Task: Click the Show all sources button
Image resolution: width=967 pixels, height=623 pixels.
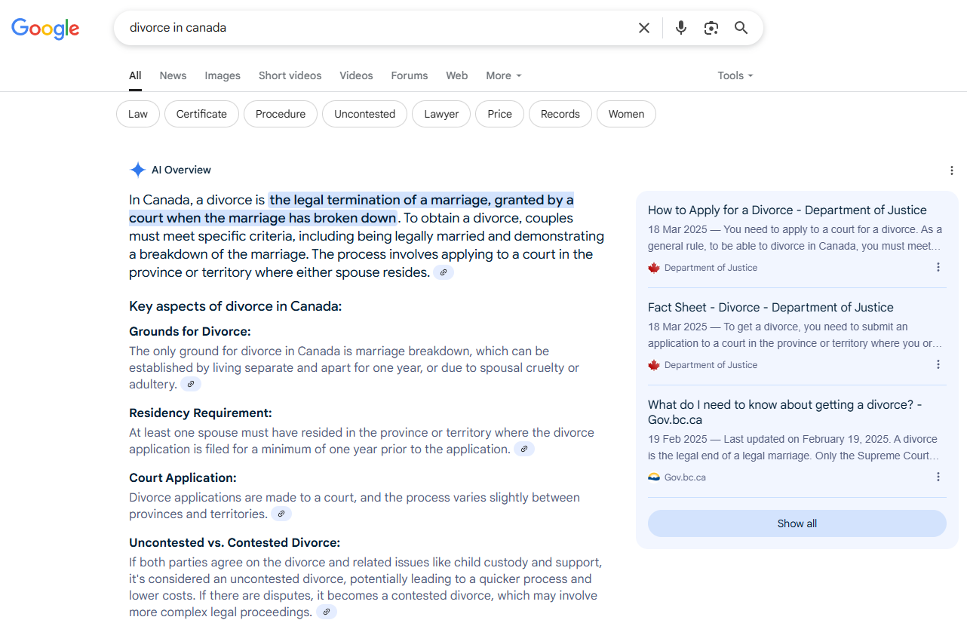Action: pos(797,523)
